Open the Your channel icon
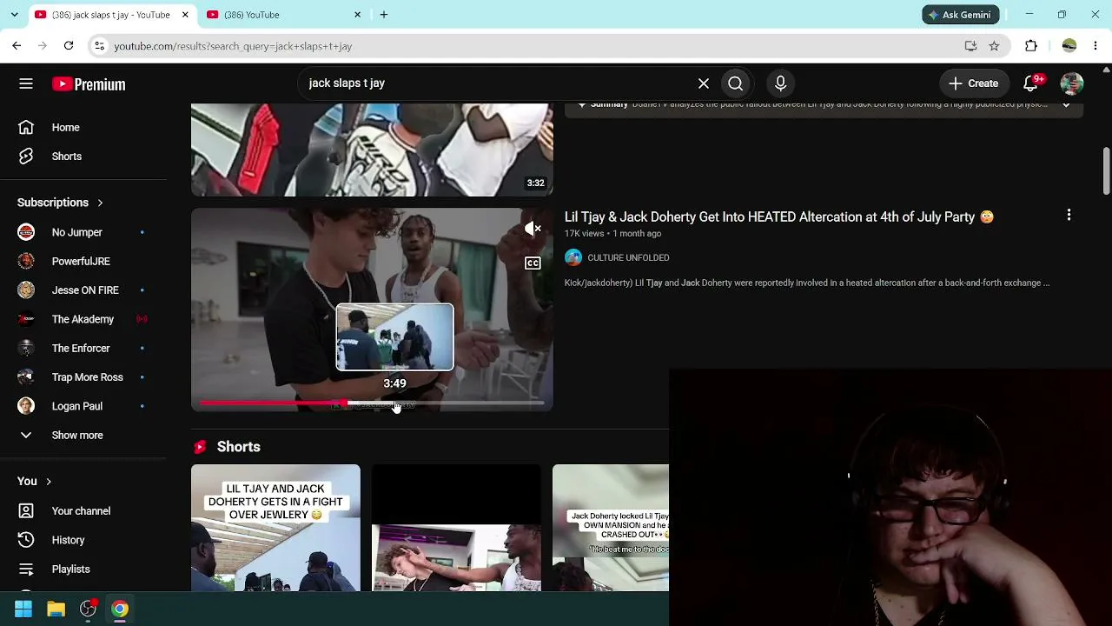The width and height of the screenshot is (1112, 626). (x=26, y=511)
